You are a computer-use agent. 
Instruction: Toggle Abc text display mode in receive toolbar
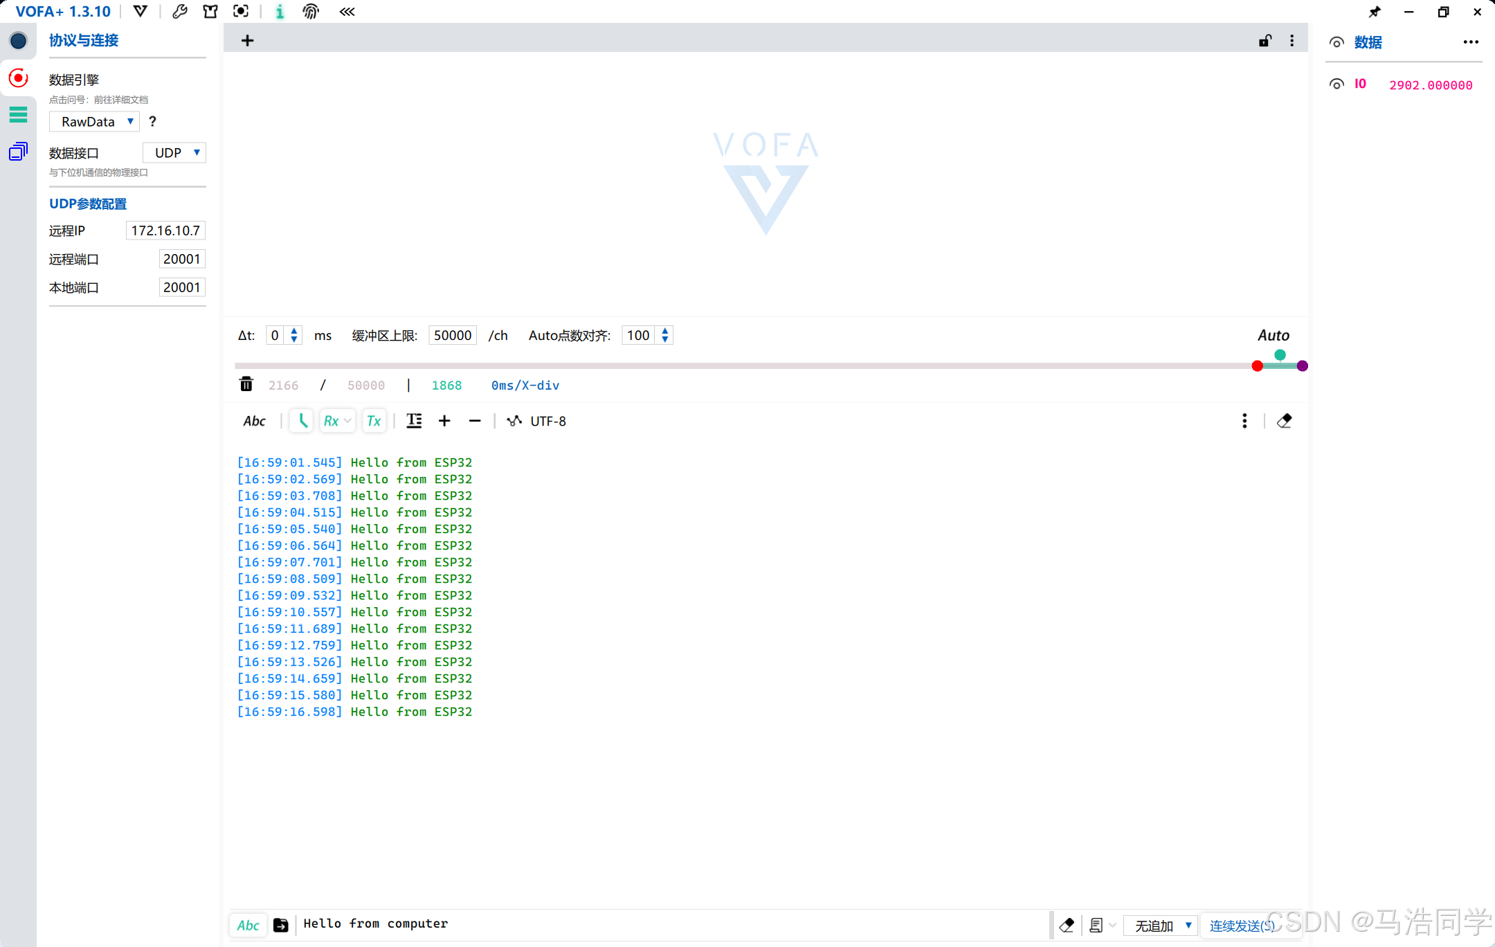coord(254,421)
